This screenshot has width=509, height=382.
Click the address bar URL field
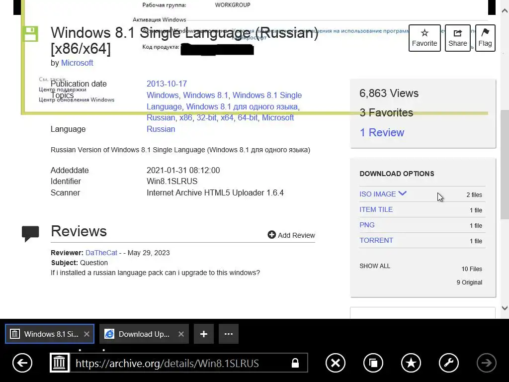(188, 363)
